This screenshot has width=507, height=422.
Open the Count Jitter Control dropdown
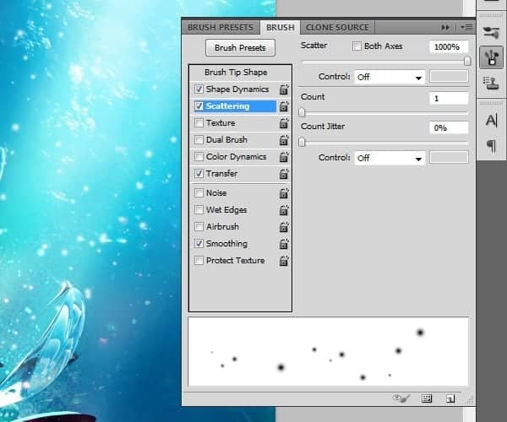[x=390, y=158]
